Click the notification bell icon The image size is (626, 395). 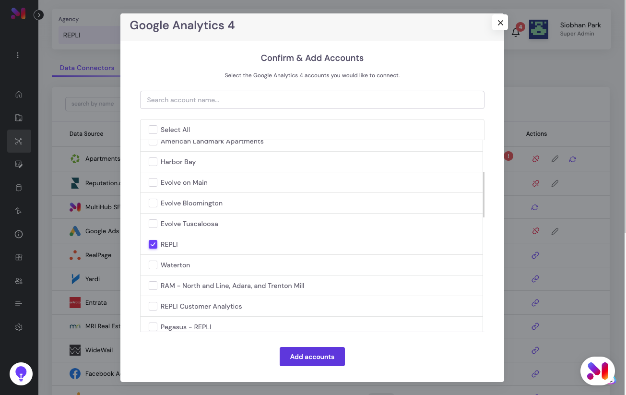click(516, 33)
